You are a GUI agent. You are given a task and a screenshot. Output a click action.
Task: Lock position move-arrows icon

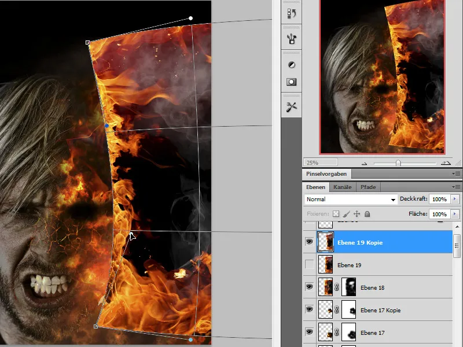tap(357, 214)
